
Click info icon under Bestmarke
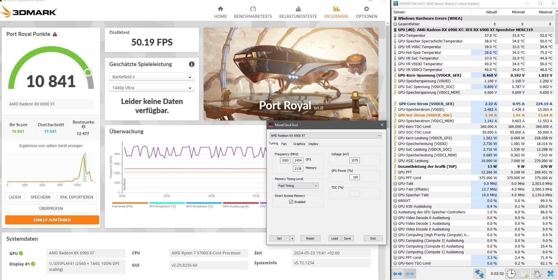83,127
